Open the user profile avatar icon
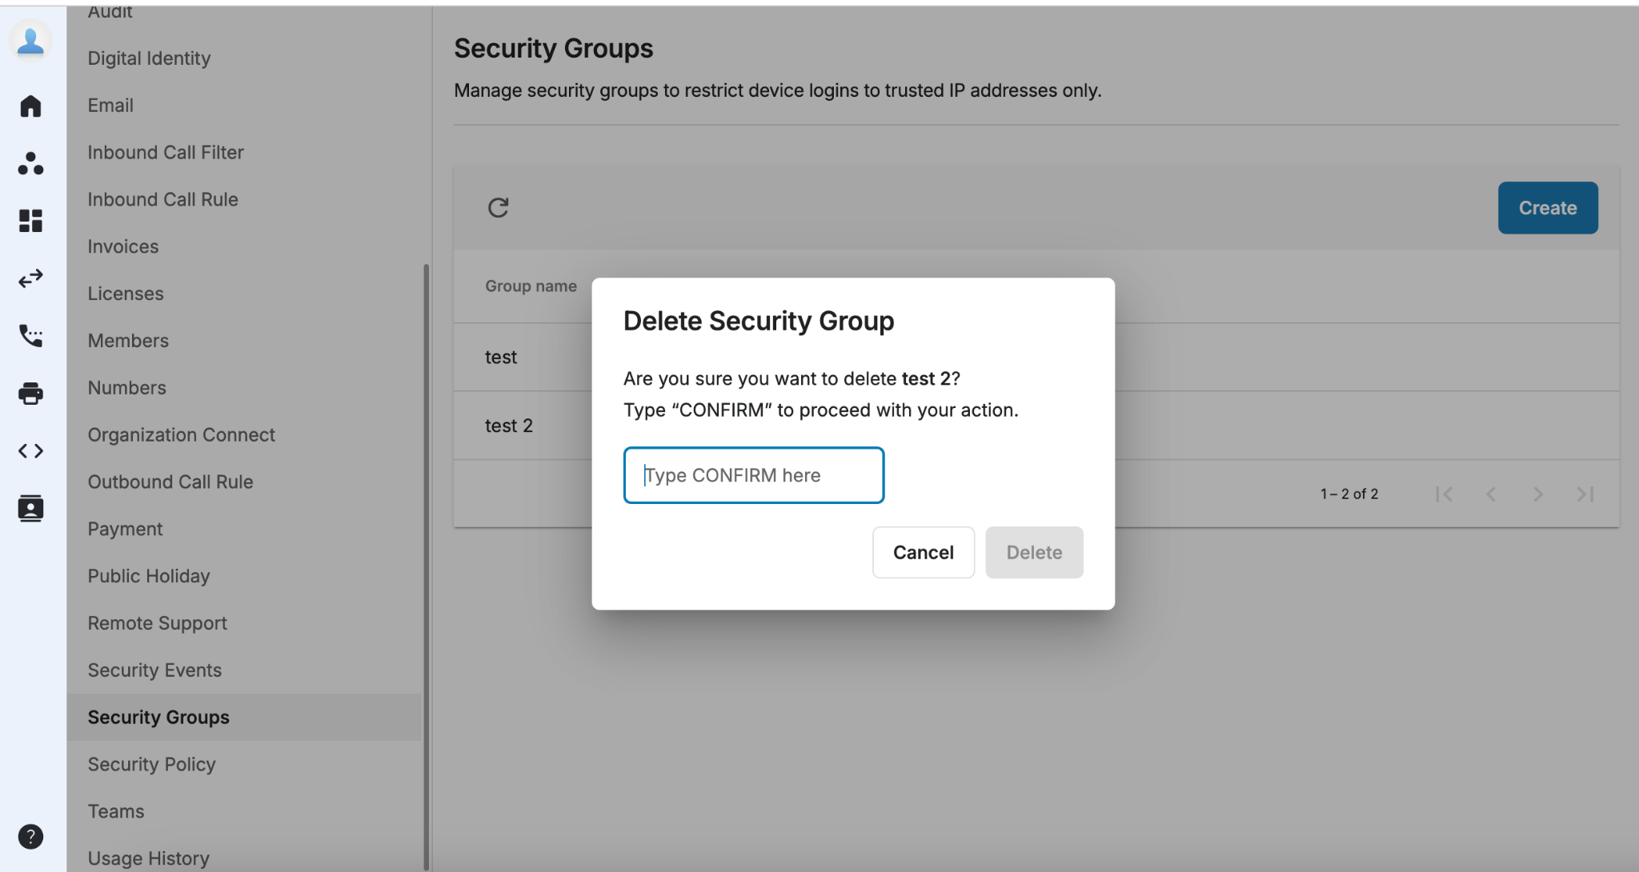1639x872 pixels. coord(30,40)
